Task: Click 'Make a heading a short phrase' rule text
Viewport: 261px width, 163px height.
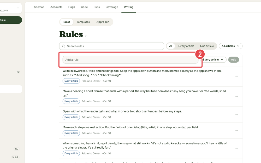Action: [144, 93]
